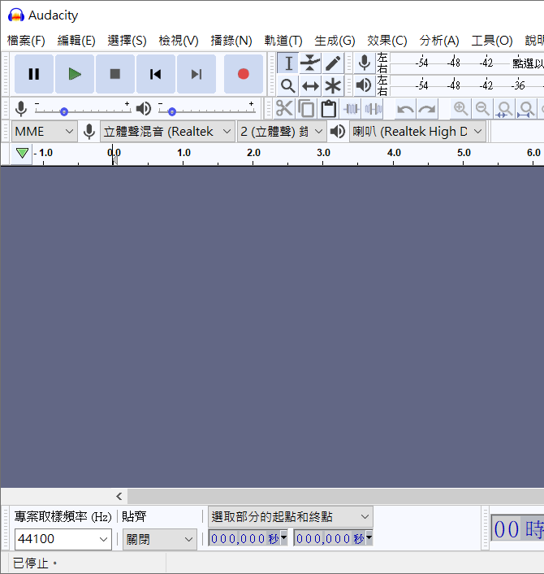The width and height of the screenshot is (544, 574).
Task: Click the playback level meter bar
Action: (467, 85)
